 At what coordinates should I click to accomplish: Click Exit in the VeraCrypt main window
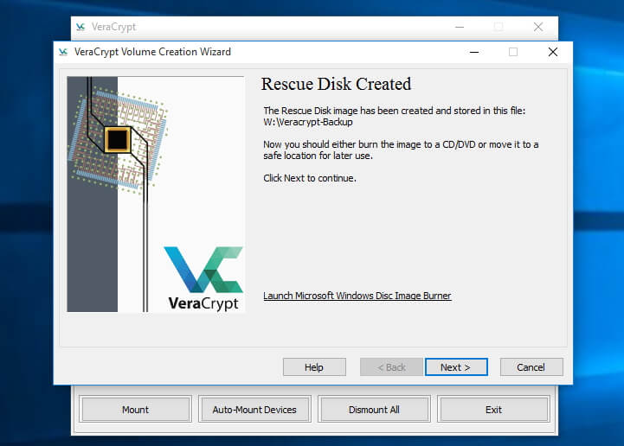click(x=493, y=410)
